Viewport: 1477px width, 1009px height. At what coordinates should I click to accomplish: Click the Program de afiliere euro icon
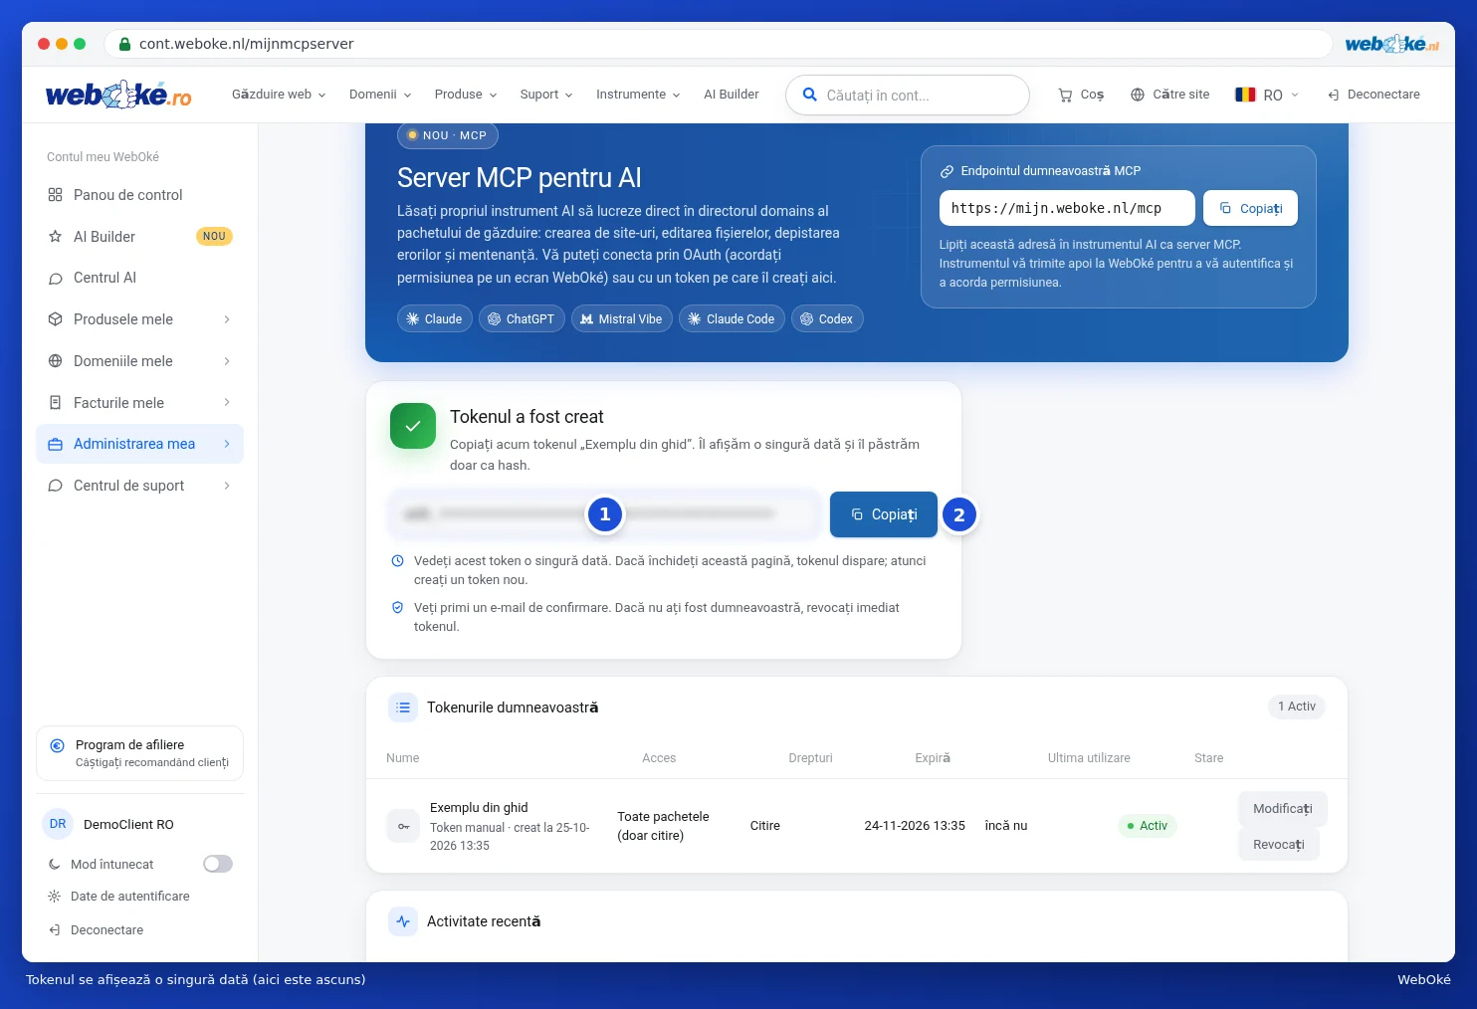[x=58, y=745]
